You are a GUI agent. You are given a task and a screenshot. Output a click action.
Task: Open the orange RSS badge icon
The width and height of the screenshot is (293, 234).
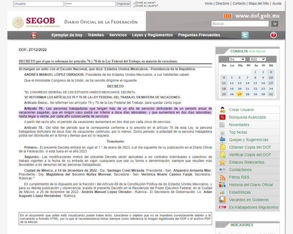pos(227,16)
